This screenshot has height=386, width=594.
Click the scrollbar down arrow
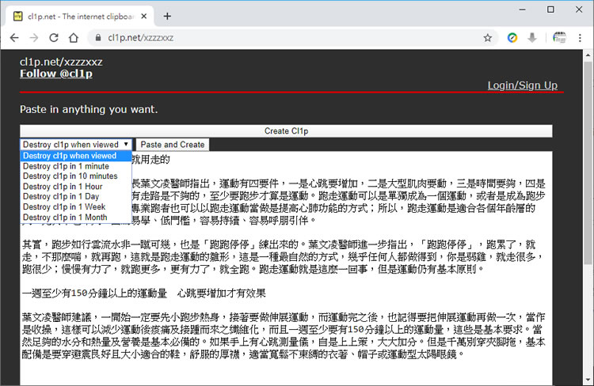pos(588,380)
